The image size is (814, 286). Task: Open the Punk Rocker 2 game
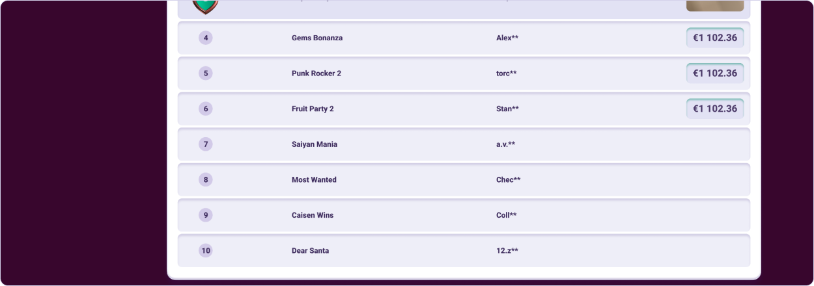[x=316, y=73]
